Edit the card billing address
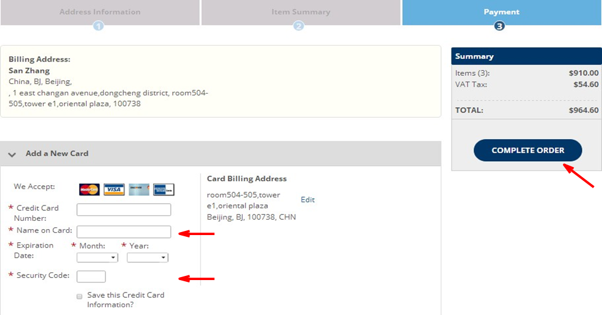 point(308,200)
